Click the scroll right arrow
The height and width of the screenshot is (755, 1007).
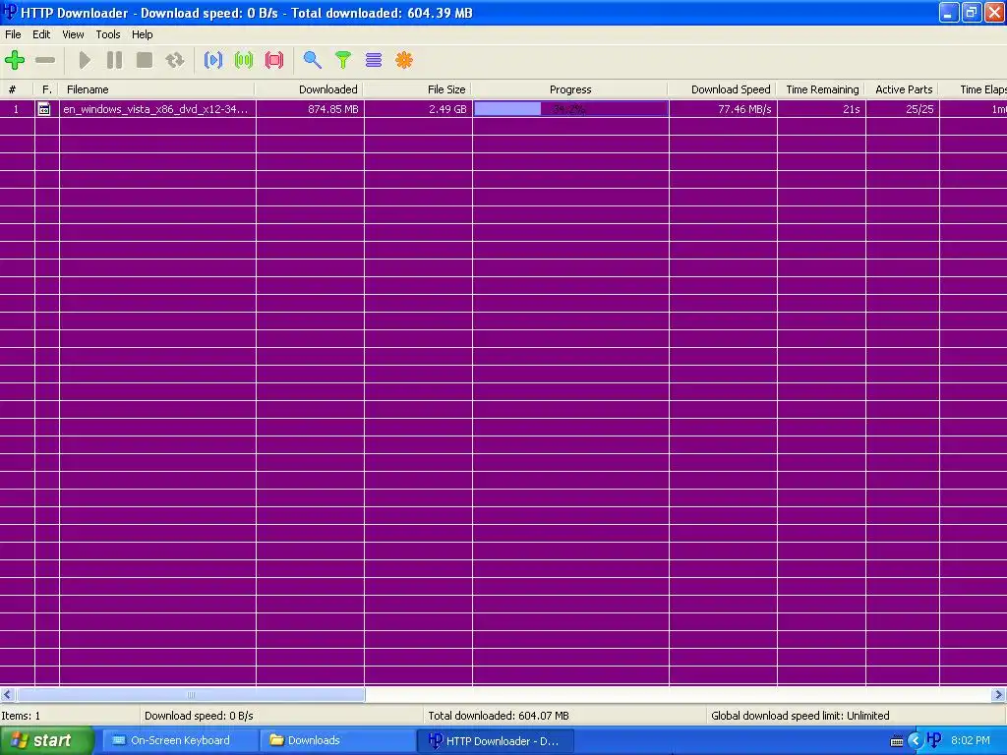(999, 695)
